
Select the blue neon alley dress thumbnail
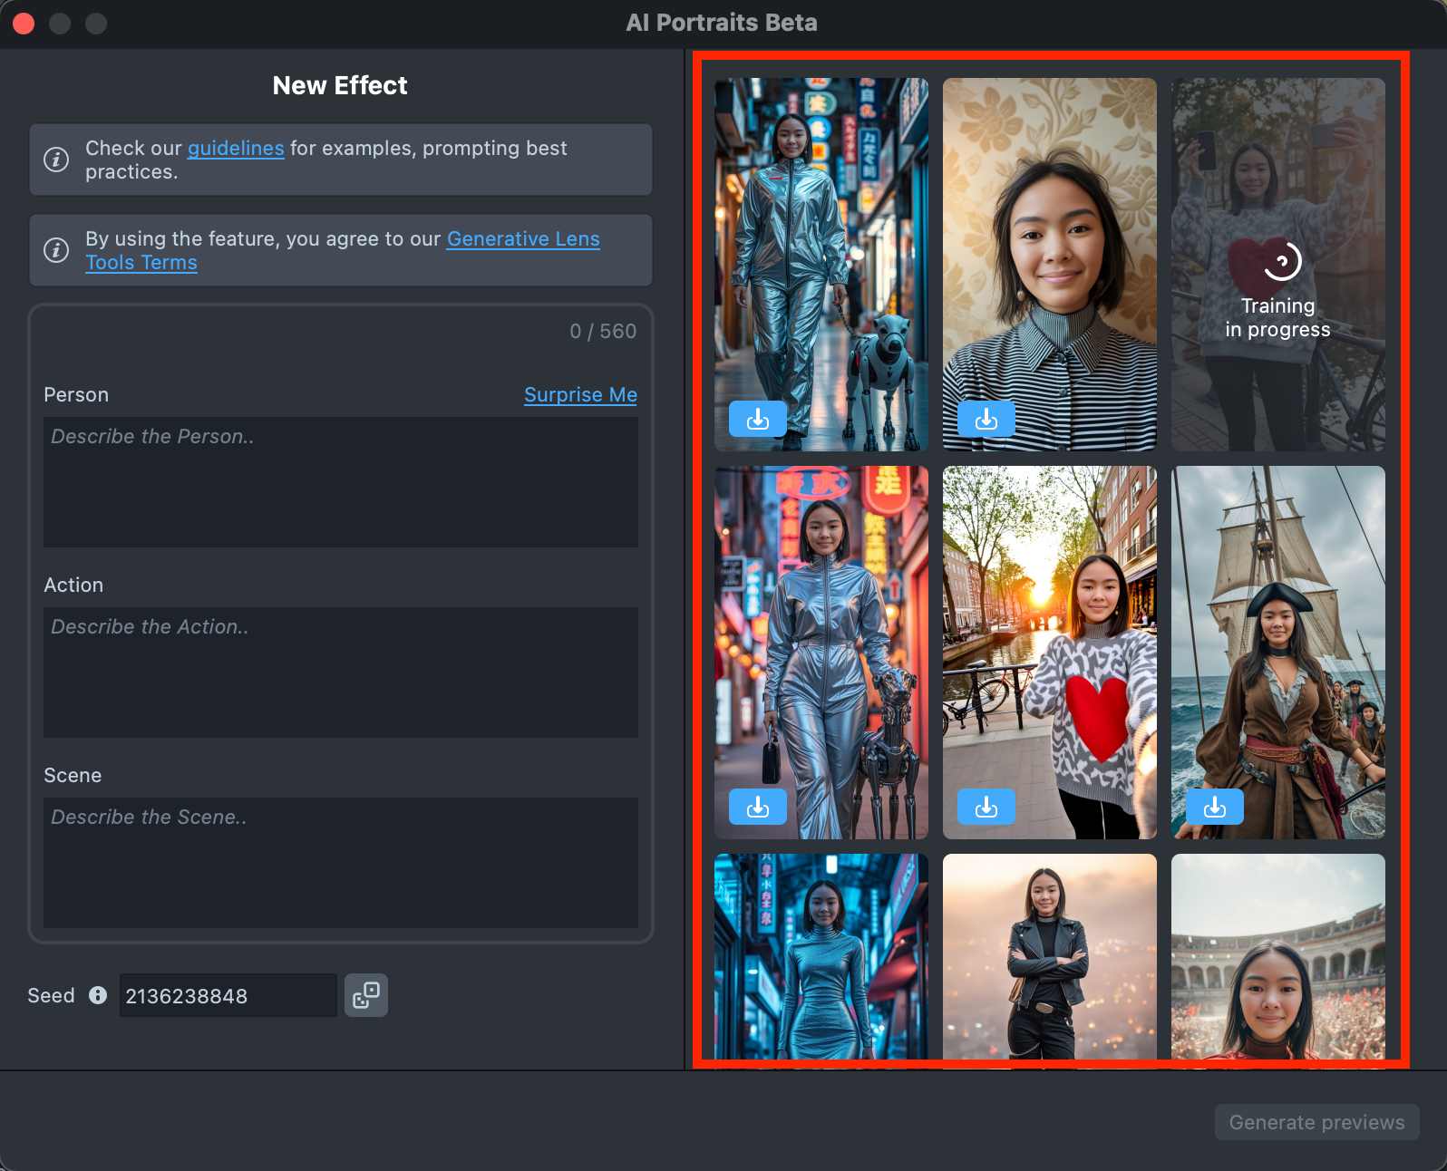coord(821,956)
